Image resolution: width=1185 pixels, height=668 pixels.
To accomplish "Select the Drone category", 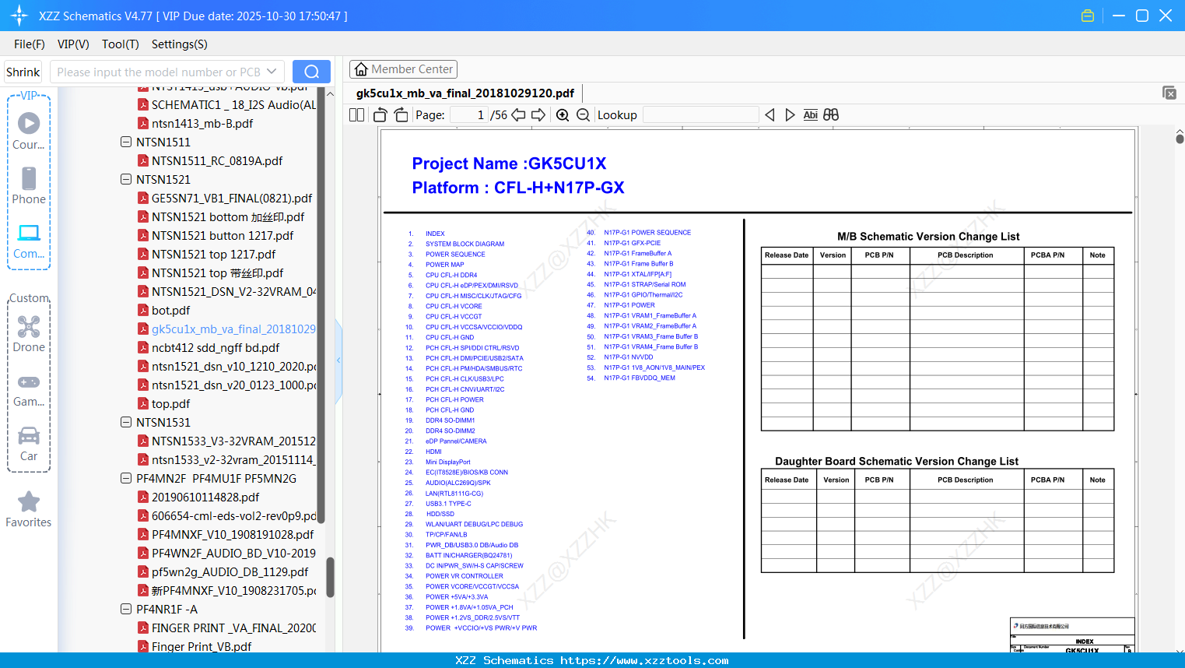I will [x=29, y=334].
